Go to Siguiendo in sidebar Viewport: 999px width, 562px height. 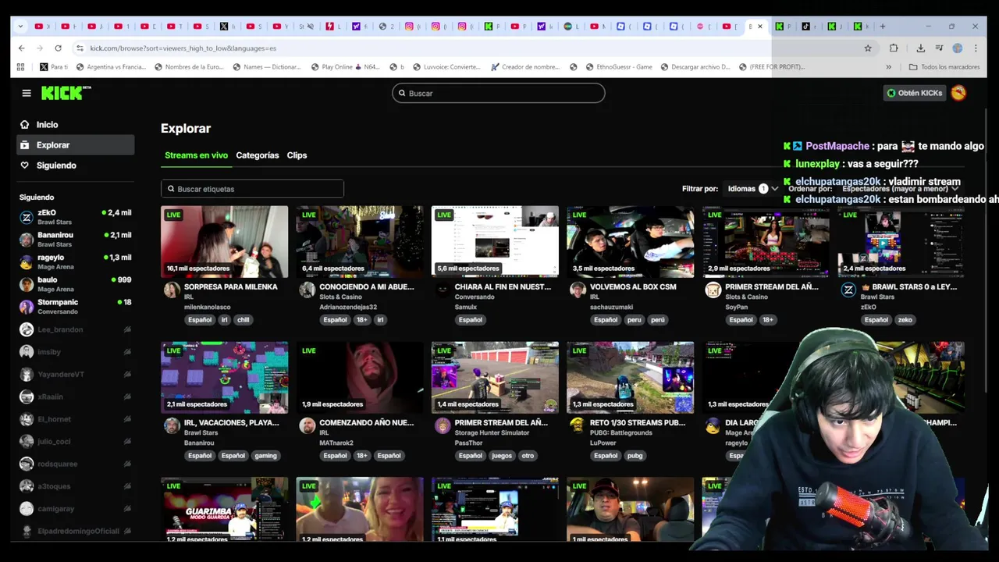pyautogui.click(x=76, y=165)
